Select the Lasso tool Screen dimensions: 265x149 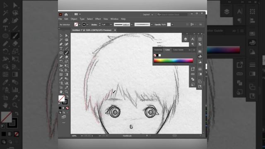tap(66, 40)
